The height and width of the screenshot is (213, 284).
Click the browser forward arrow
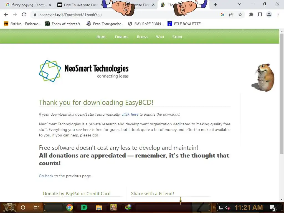(x=15, y=14)
